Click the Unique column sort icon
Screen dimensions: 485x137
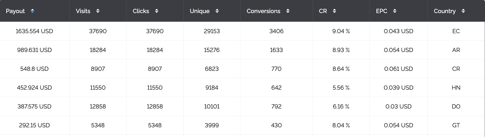click(217, 11)
